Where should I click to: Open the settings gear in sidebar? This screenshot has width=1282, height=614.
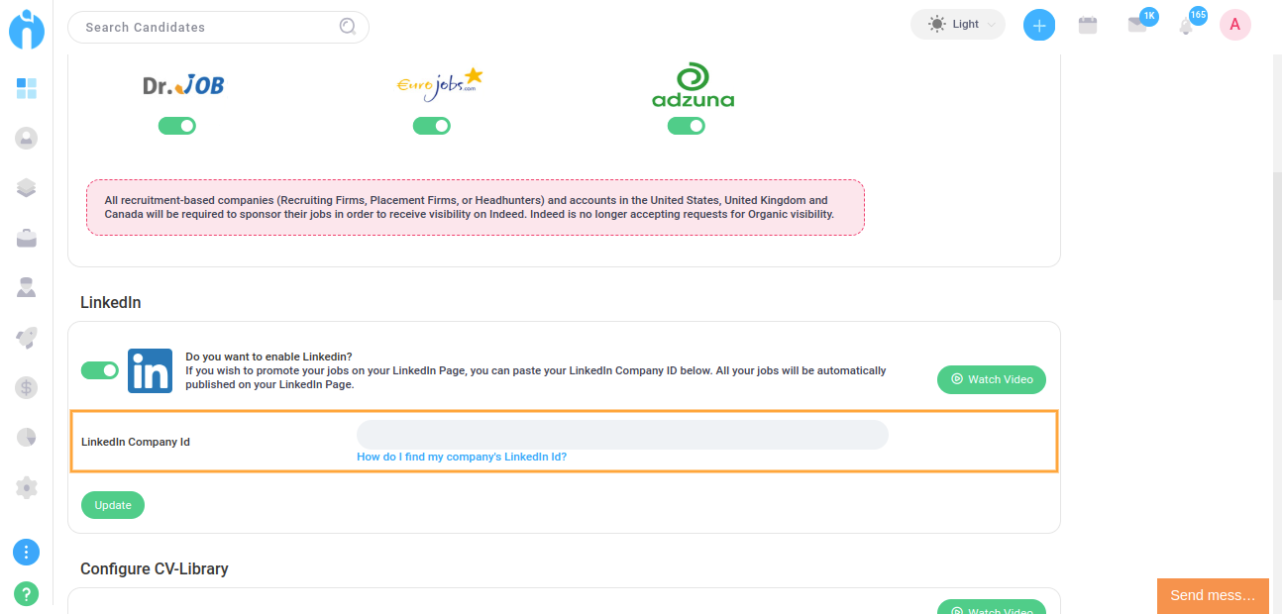(x=27, y=487)
